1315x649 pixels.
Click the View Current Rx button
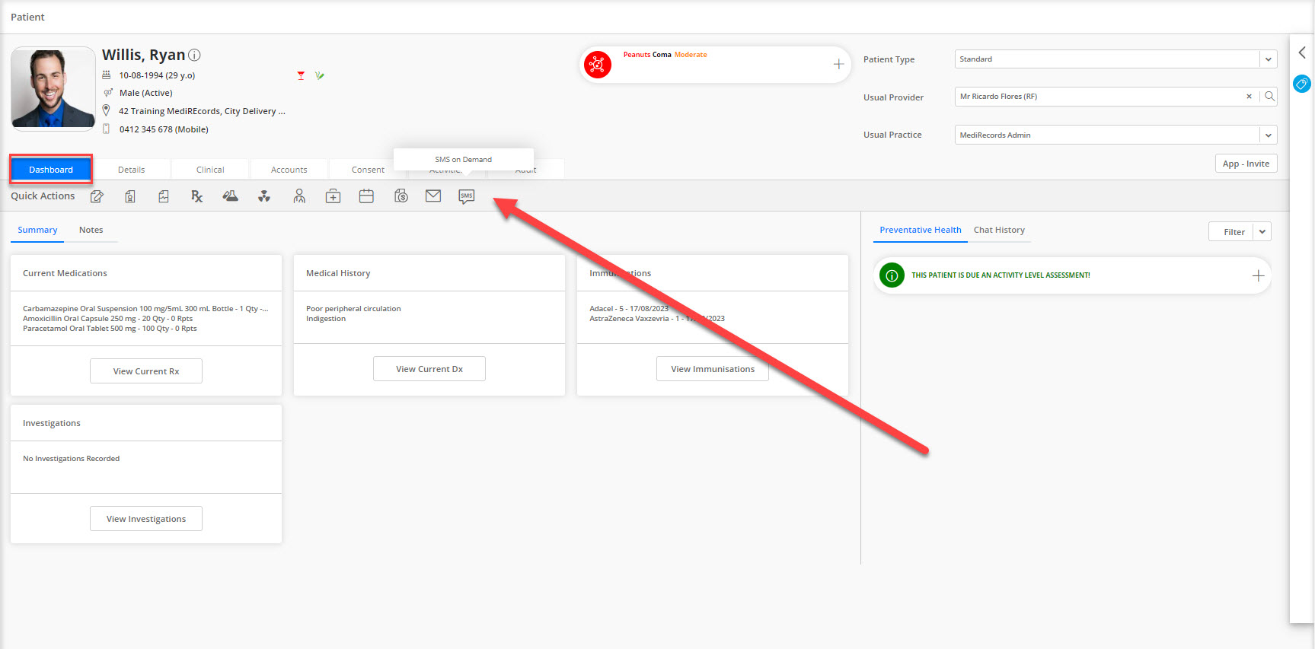(x=146, y=371)
